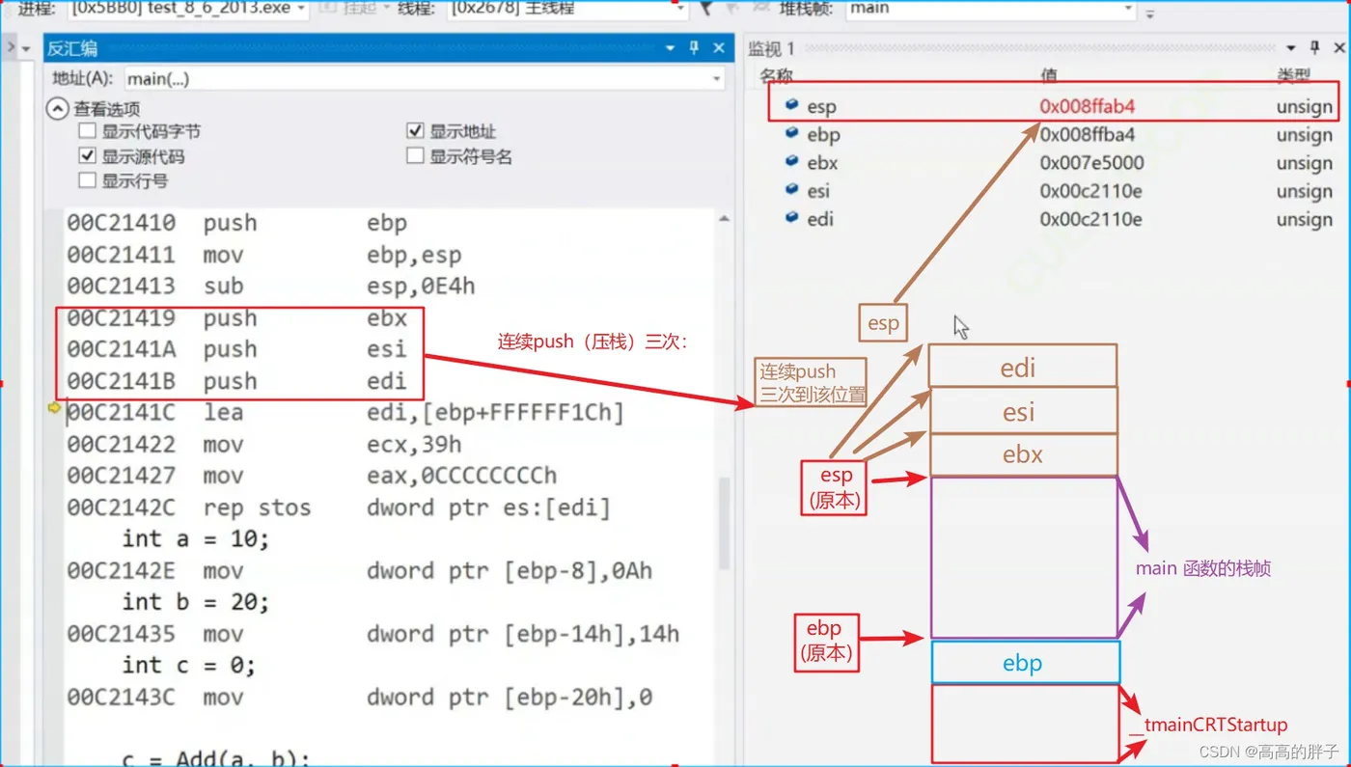Click the source line int a = 10;

click(x=196, y=538)
